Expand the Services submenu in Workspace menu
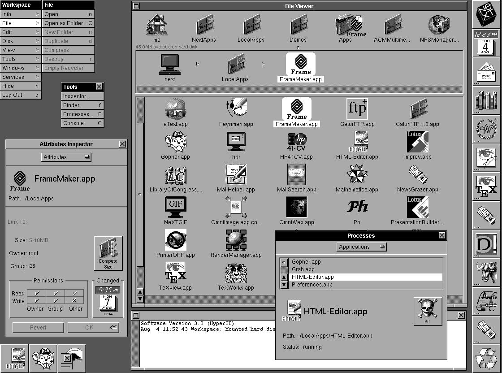 (x=21, y=77)
